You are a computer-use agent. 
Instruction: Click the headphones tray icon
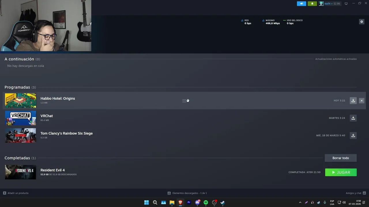(x=312, y=202)
